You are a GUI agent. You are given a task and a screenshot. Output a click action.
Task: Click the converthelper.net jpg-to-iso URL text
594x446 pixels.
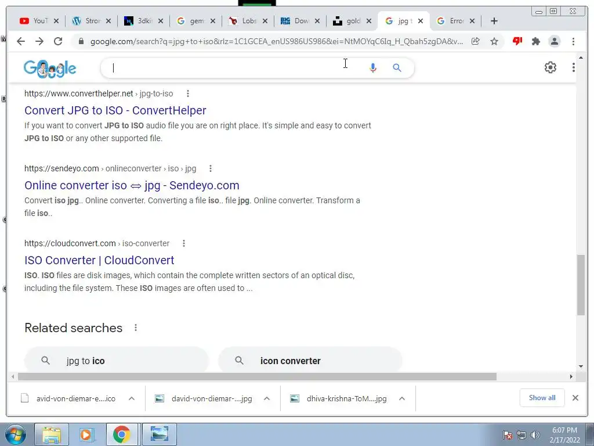pyautogui.click(x=99, y=93)
